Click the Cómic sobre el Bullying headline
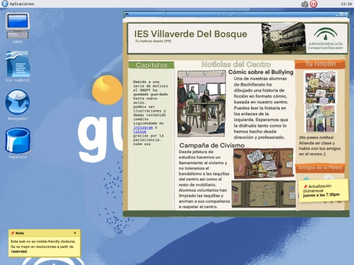This screenshot has height=265, width=354. (261, 72)
